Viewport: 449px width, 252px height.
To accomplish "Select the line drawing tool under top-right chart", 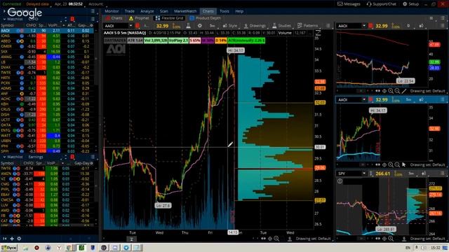I will coord(404,91).
